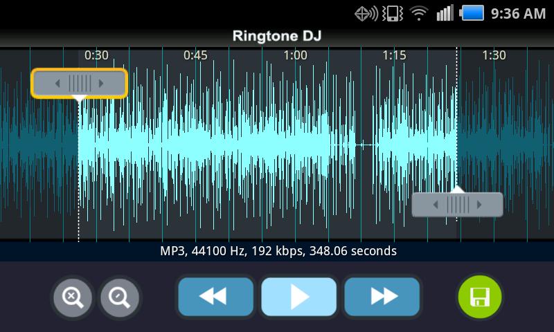Start playback with the Play button
554x332 pixels.
point(298,296)
